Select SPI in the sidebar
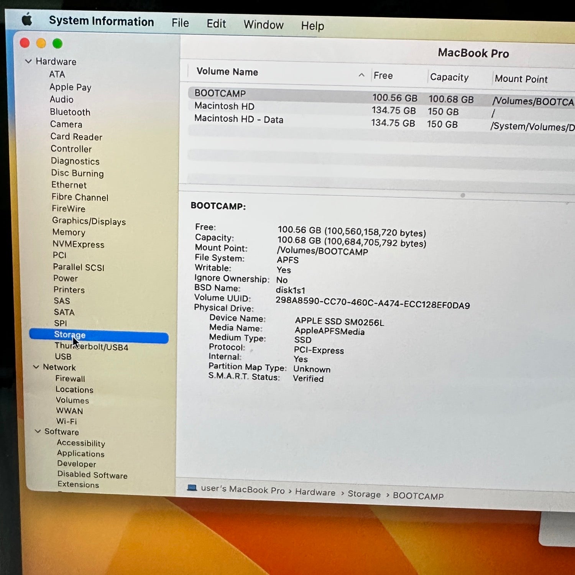Image resolution: width=575 pixels, height=575 pixels. coord(61,323)
